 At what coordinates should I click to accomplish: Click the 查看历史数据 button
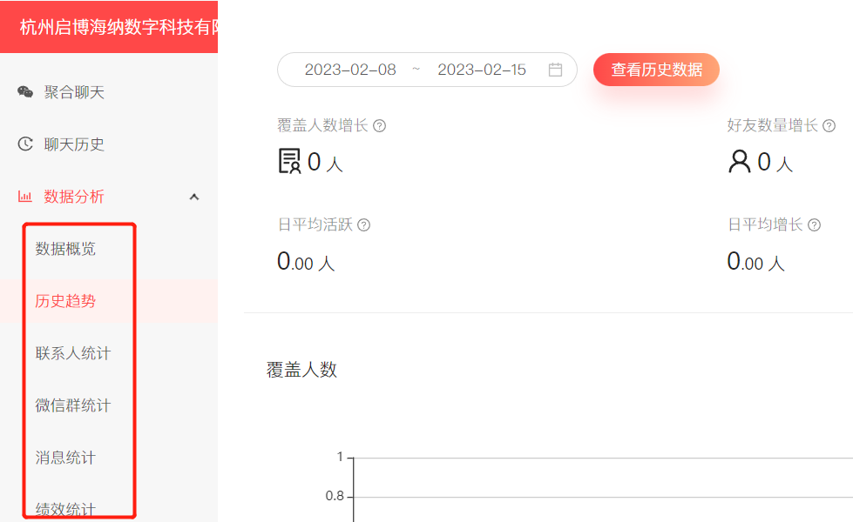[x=656, y=70]
